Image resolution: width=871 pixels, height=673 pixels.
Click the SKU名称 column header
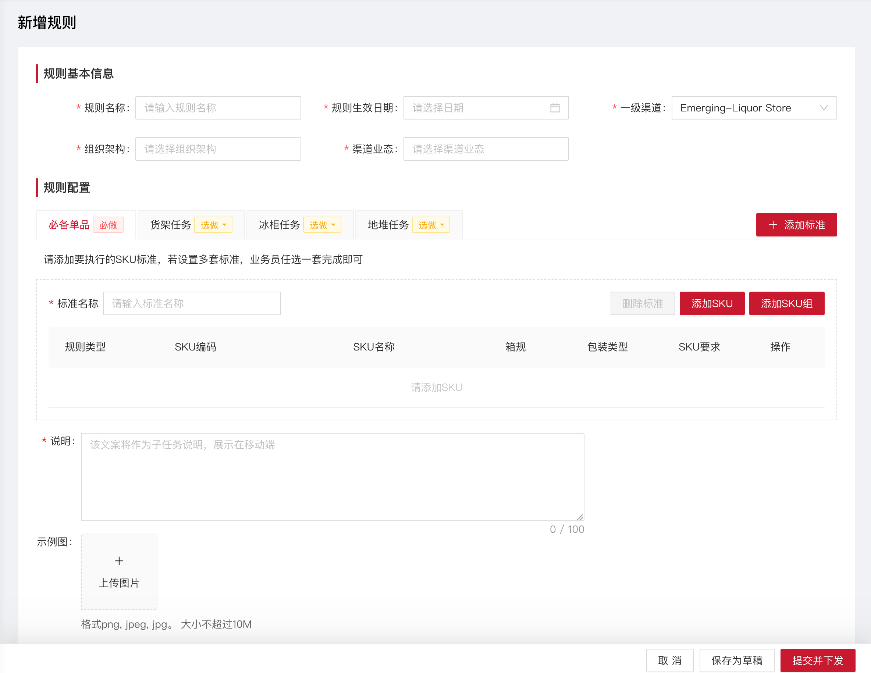tap(374, 347)
